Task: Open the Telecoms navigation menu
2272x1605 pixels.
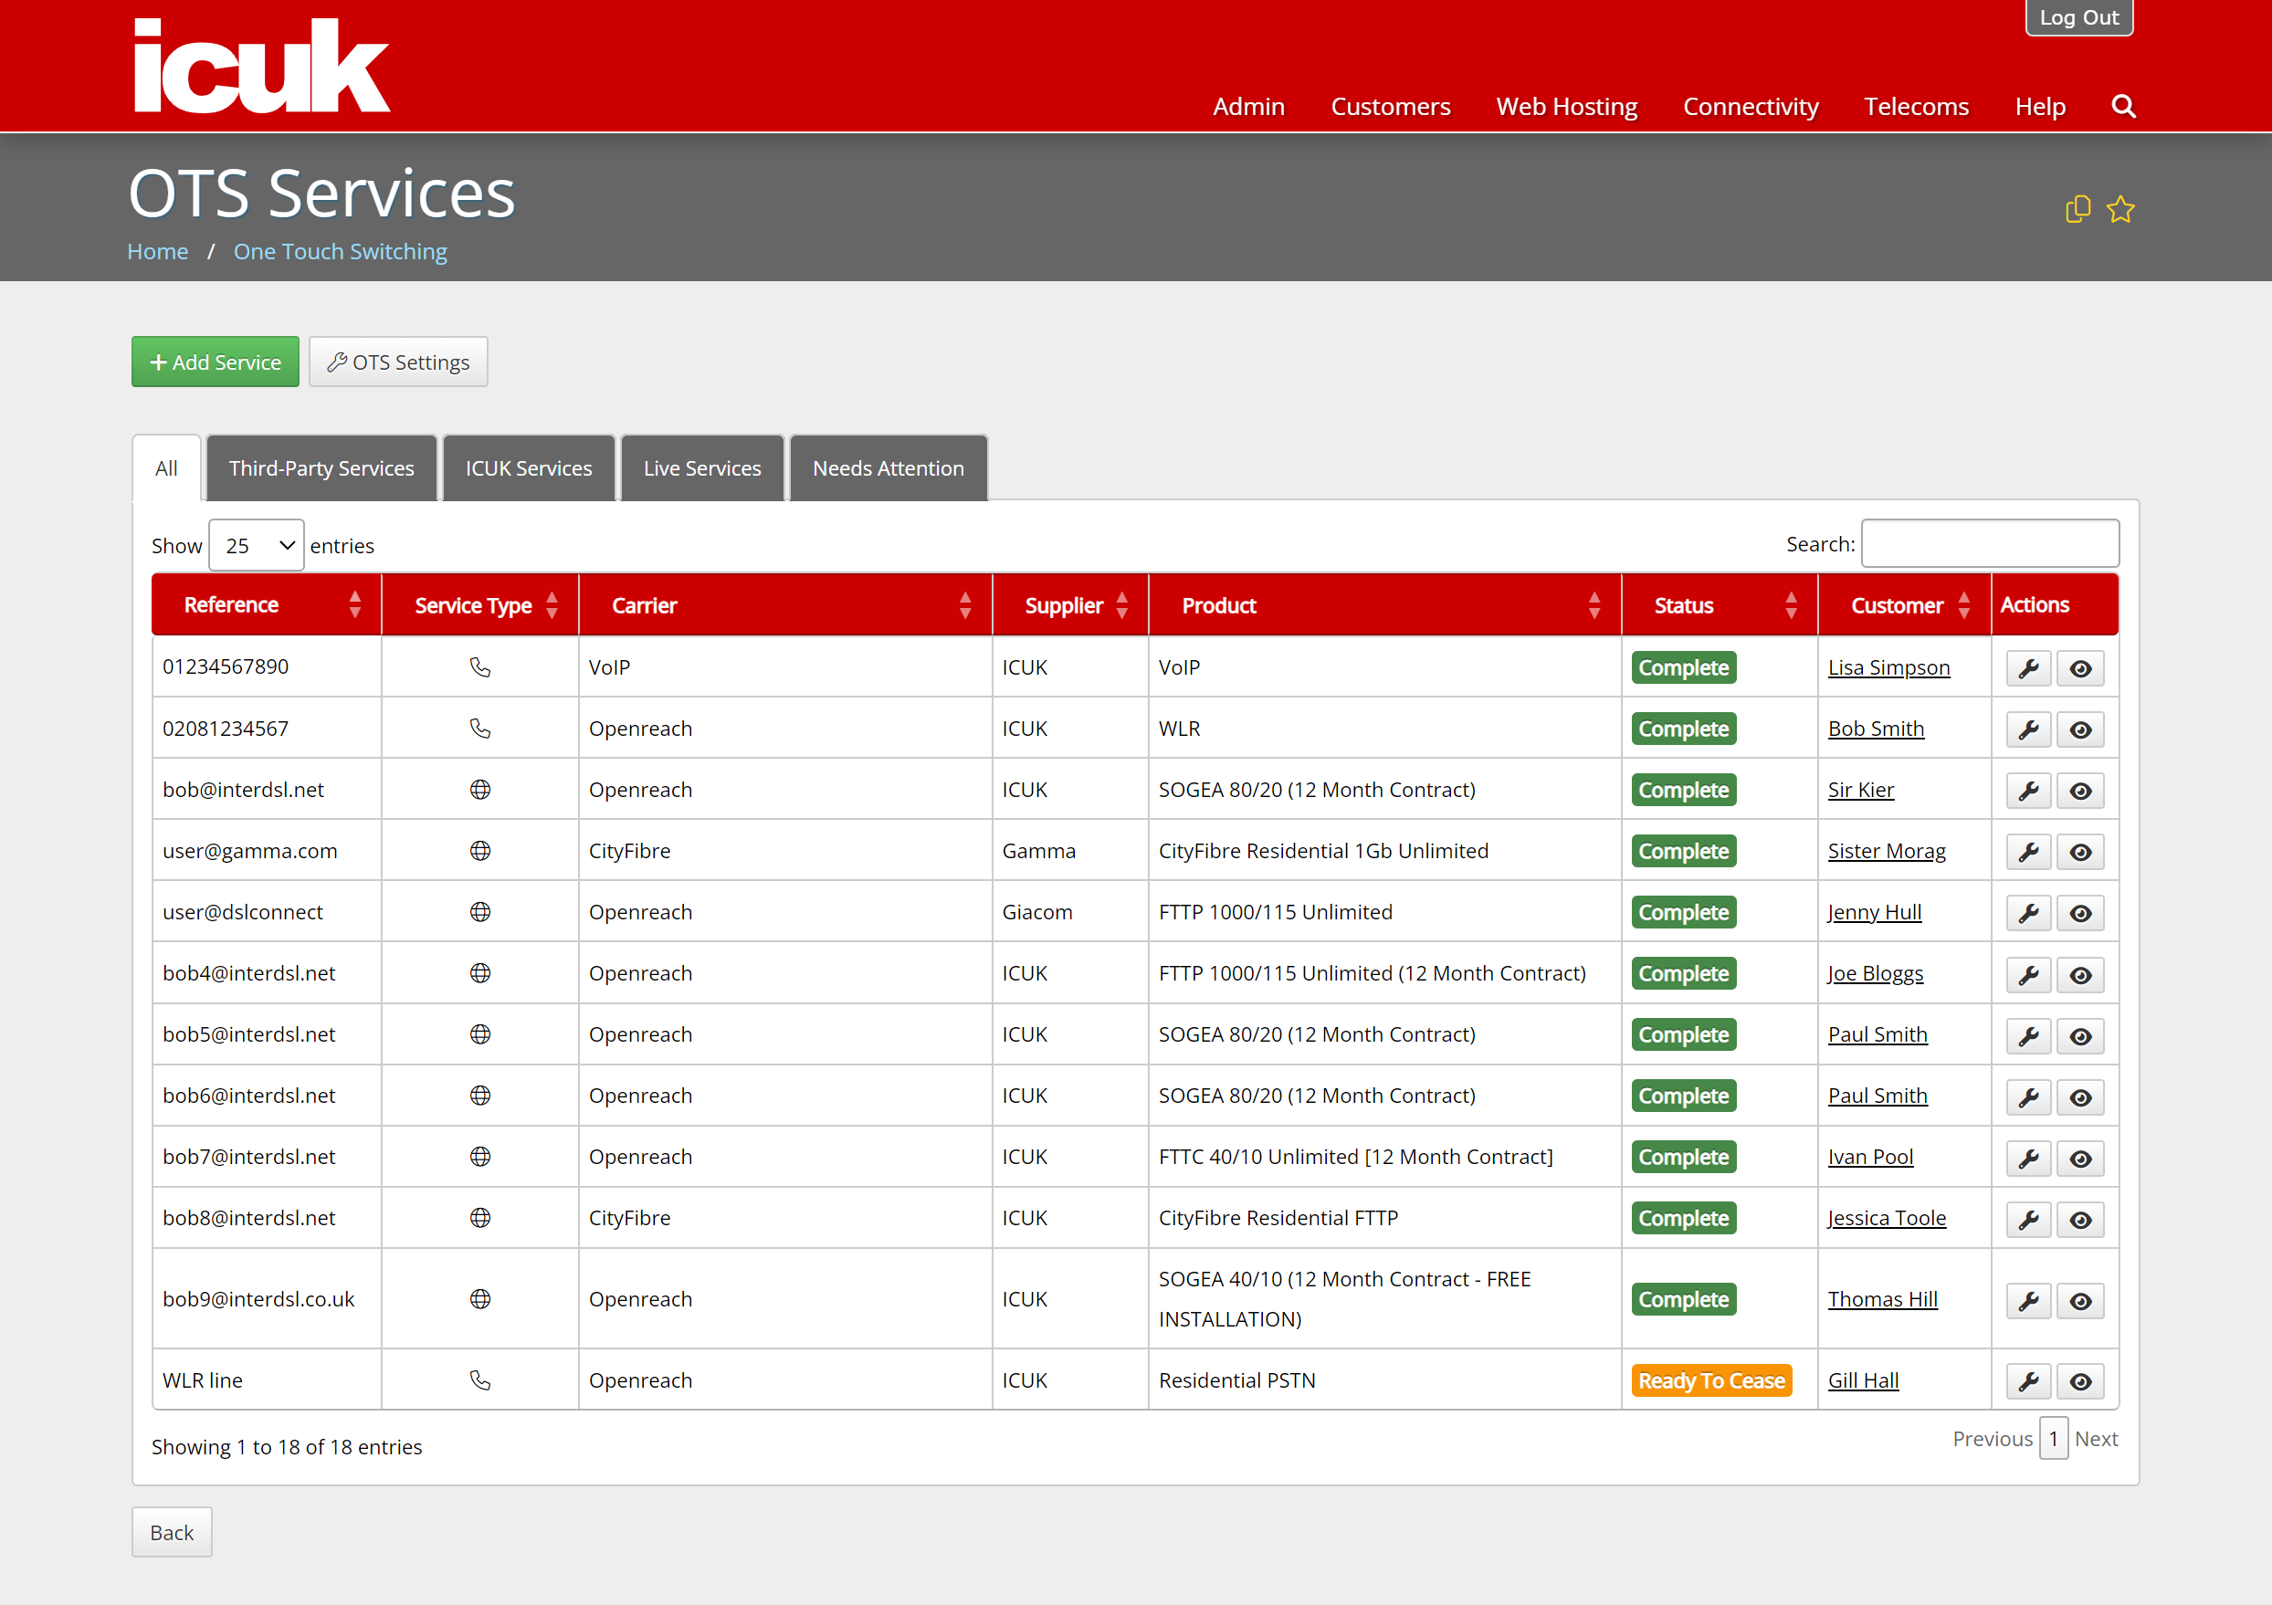Action: 1917,106
